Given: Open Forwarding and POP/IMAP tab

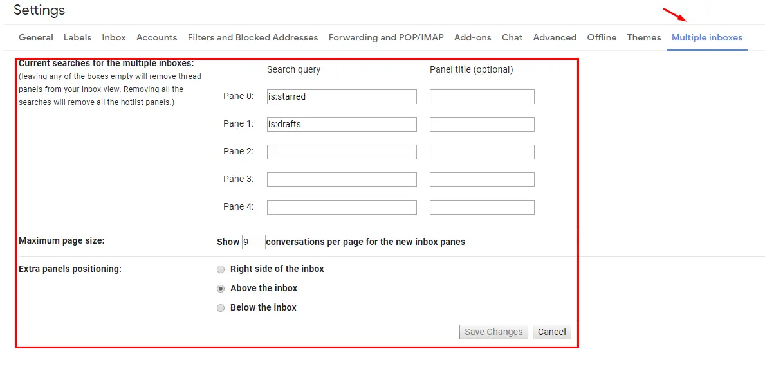Looking at the screenshot, I should tap(386, 37).
